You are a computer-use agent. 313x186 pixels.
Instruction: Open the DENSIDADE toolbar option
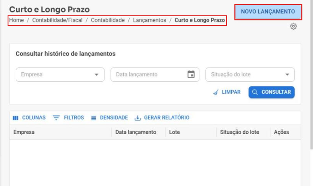(x=110, y=118)
